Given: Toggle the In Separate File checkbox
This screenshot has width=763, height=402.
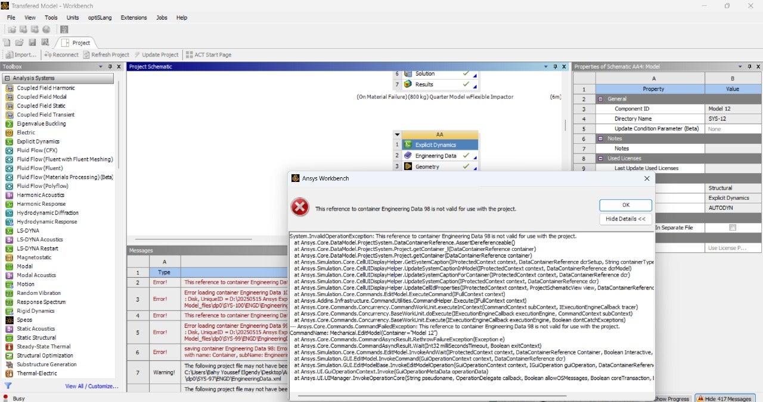Looking at the screenshot, I should point(733,228).
